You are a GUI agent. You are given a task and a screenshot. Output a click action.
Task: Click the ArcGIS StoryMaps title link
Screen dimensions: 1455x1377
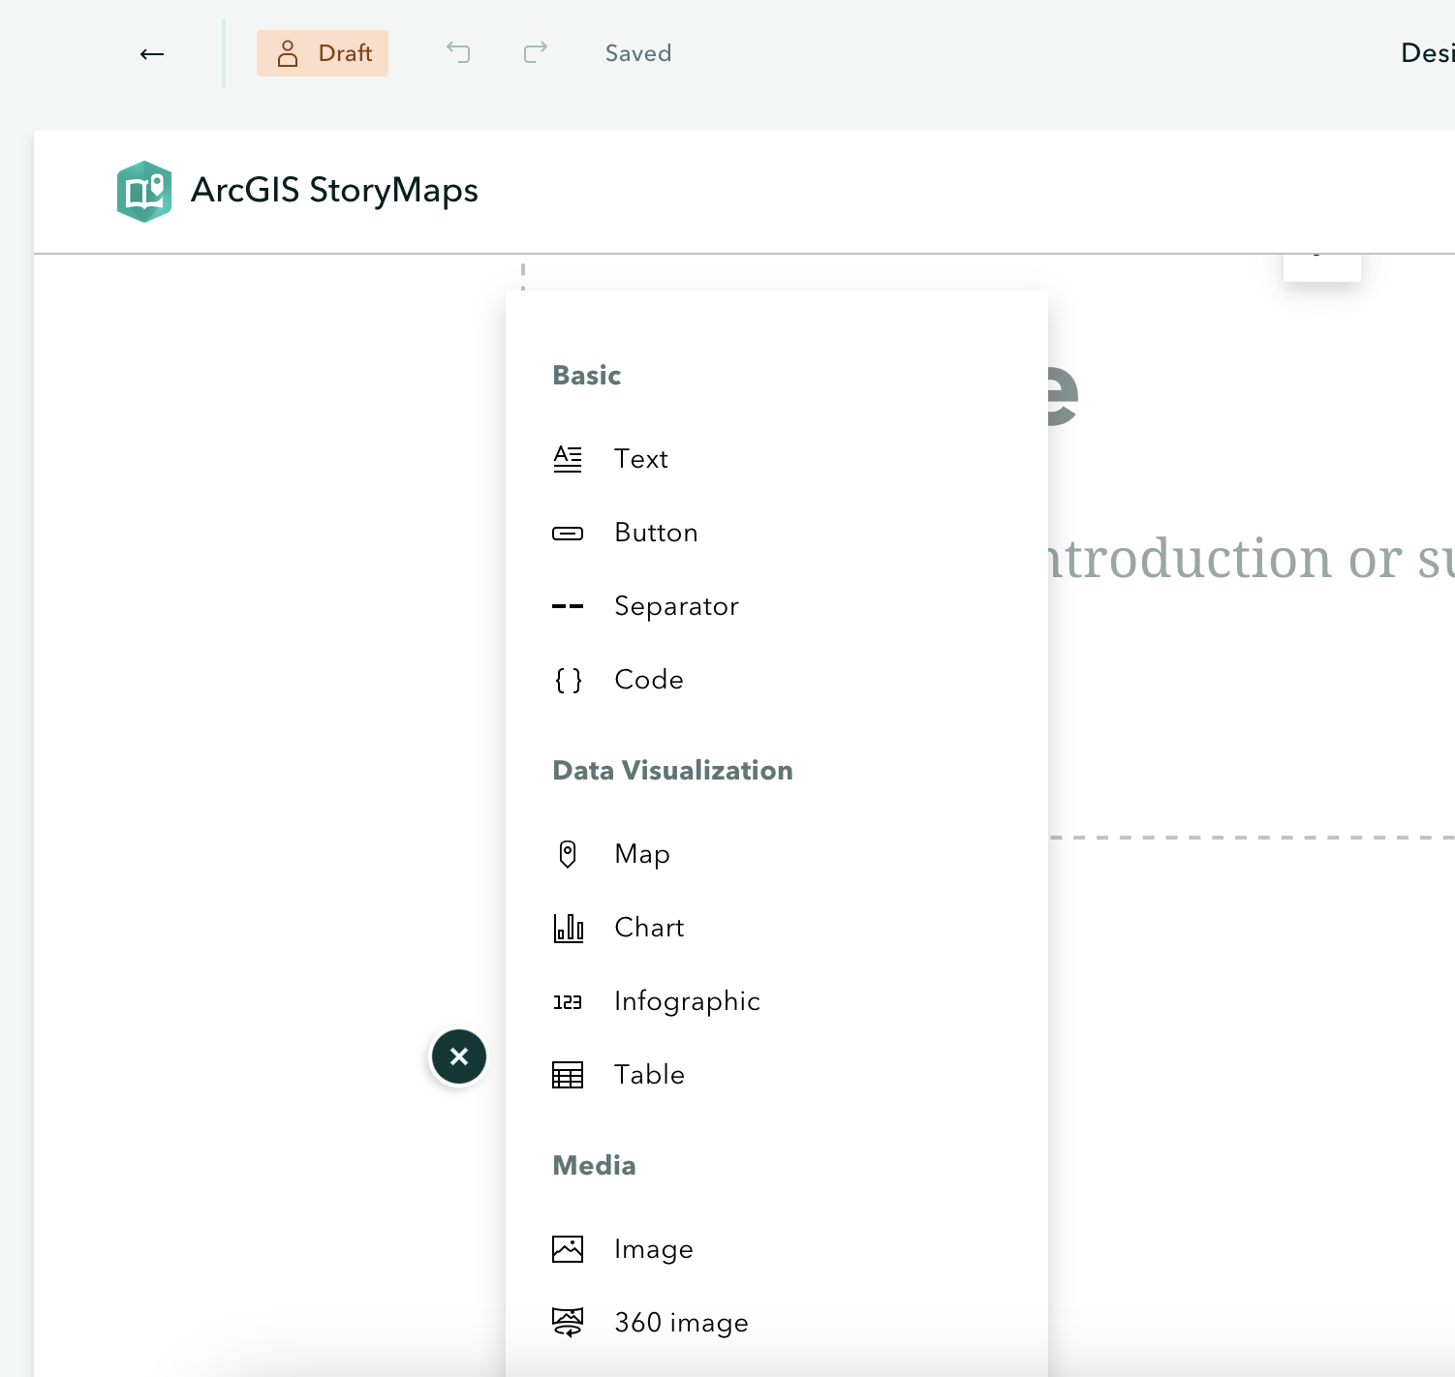(x=334, y=191)
